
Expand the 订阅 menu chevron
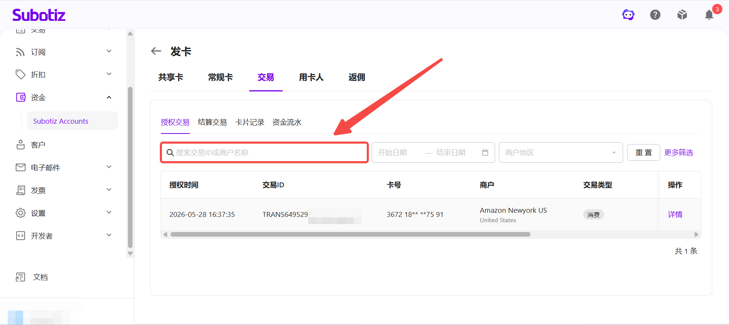(109, 51)
